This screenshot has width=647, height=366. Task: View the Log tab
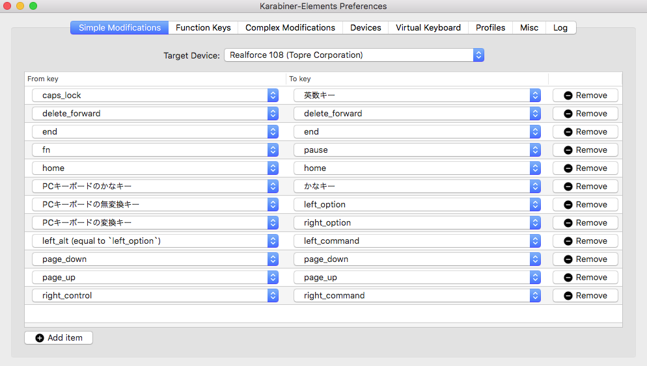560,27
